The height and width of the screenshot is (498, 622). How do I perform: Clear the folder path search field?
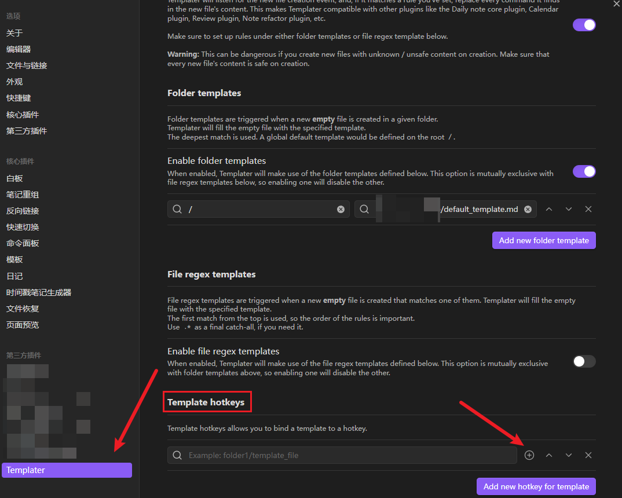341,209
